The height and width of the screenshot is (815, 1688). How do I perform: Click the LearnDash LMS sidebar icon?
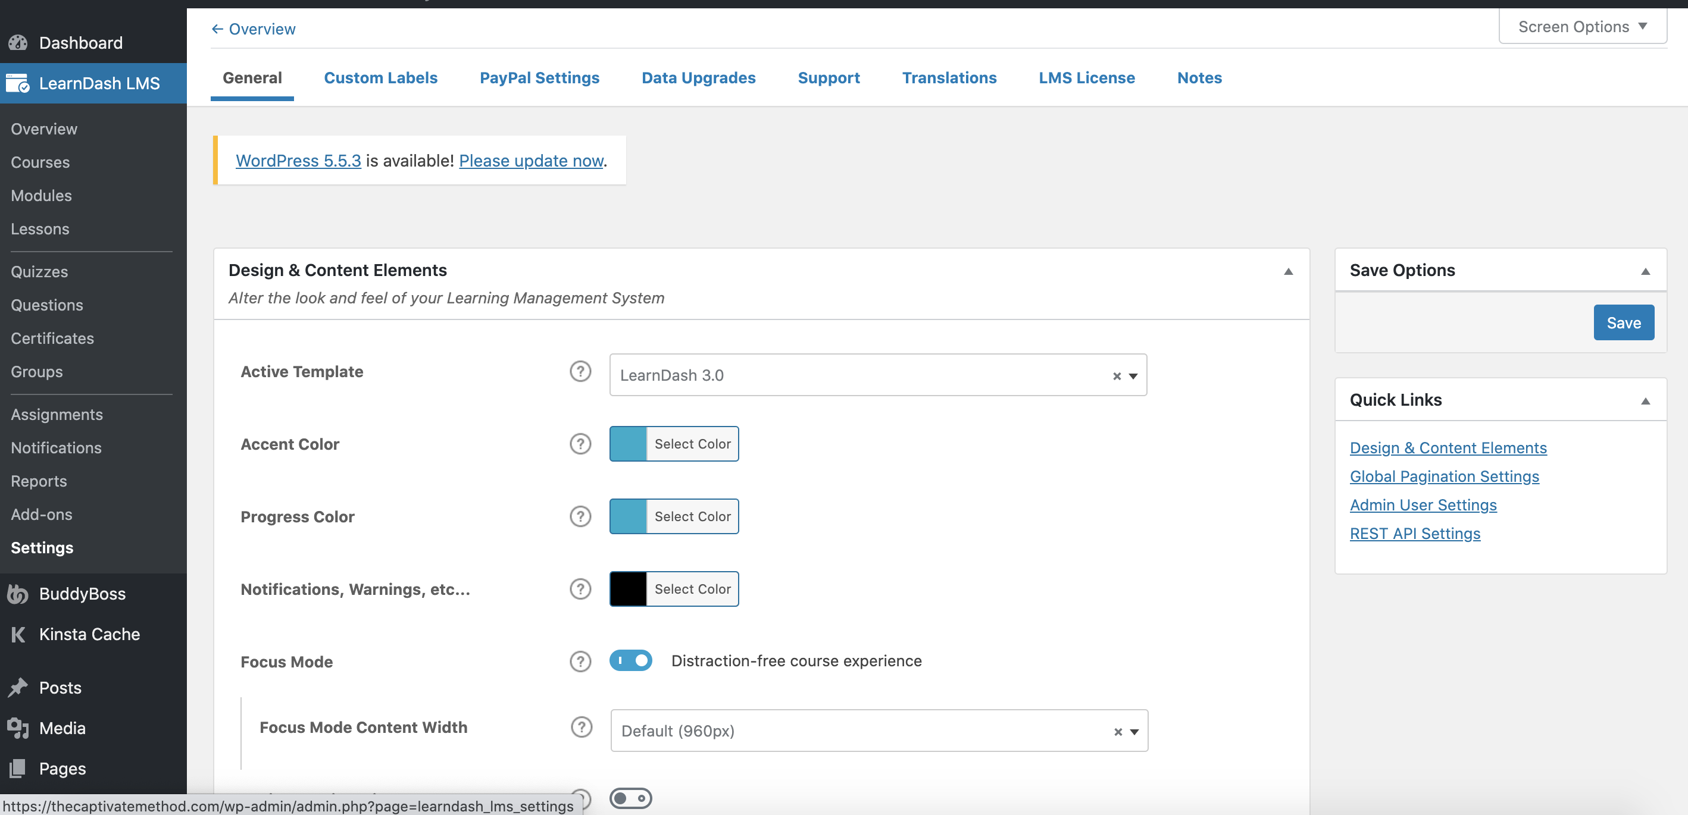point(18,83)
